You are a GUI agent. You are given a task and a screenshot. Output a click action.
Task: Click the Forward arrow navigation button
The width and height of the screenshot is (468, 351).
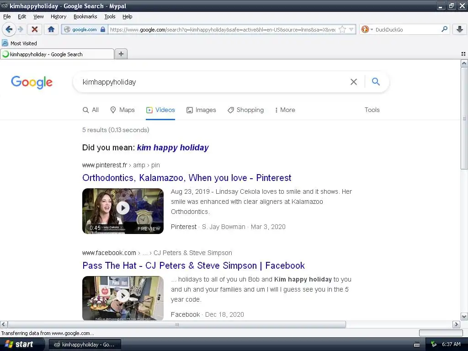pos(20,29)
